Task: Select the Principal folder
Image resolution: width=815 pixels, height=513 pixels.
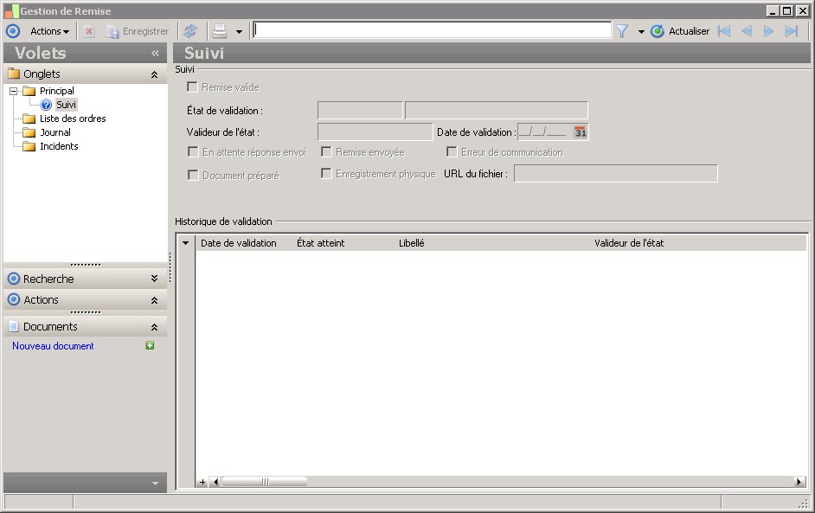Action: coord(56,91)
